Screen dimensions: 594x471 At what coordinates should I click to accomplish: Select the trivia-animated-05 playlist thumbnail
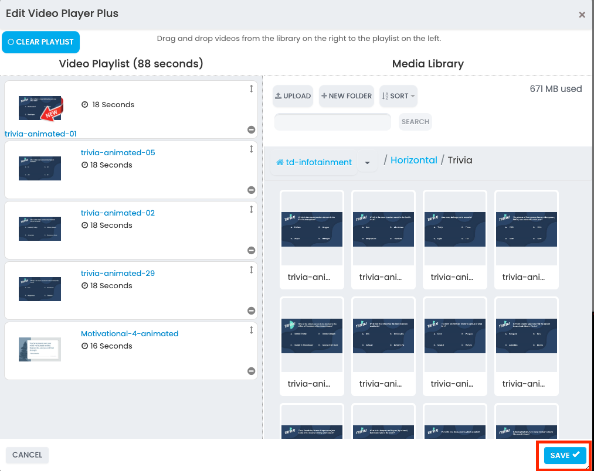tap(40, 169)
